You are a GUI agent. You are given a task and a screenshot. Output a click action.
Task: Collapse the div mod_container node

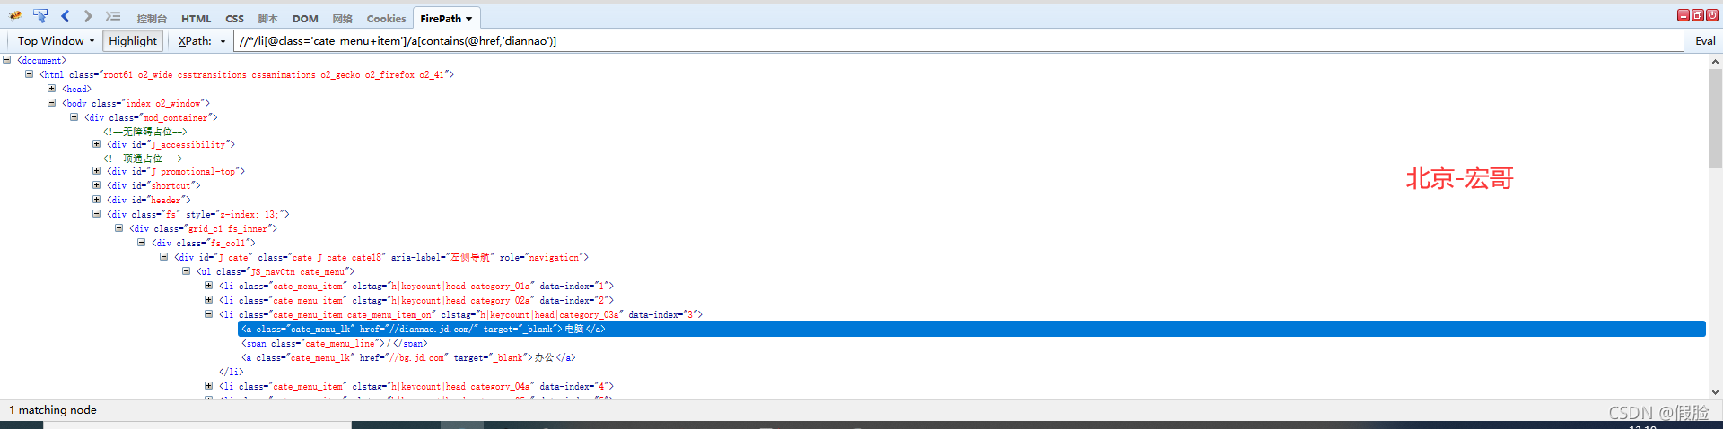pos(74,117)
